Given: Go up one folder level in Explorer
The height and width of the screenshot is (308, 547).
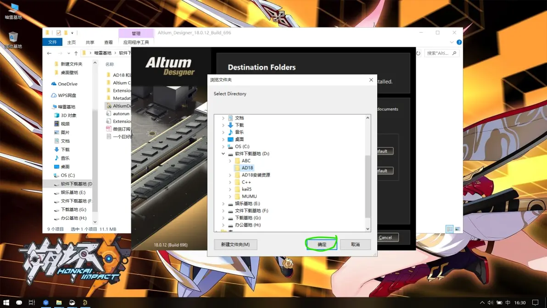Looking at the screenshot, I should (x=76, y=53).
